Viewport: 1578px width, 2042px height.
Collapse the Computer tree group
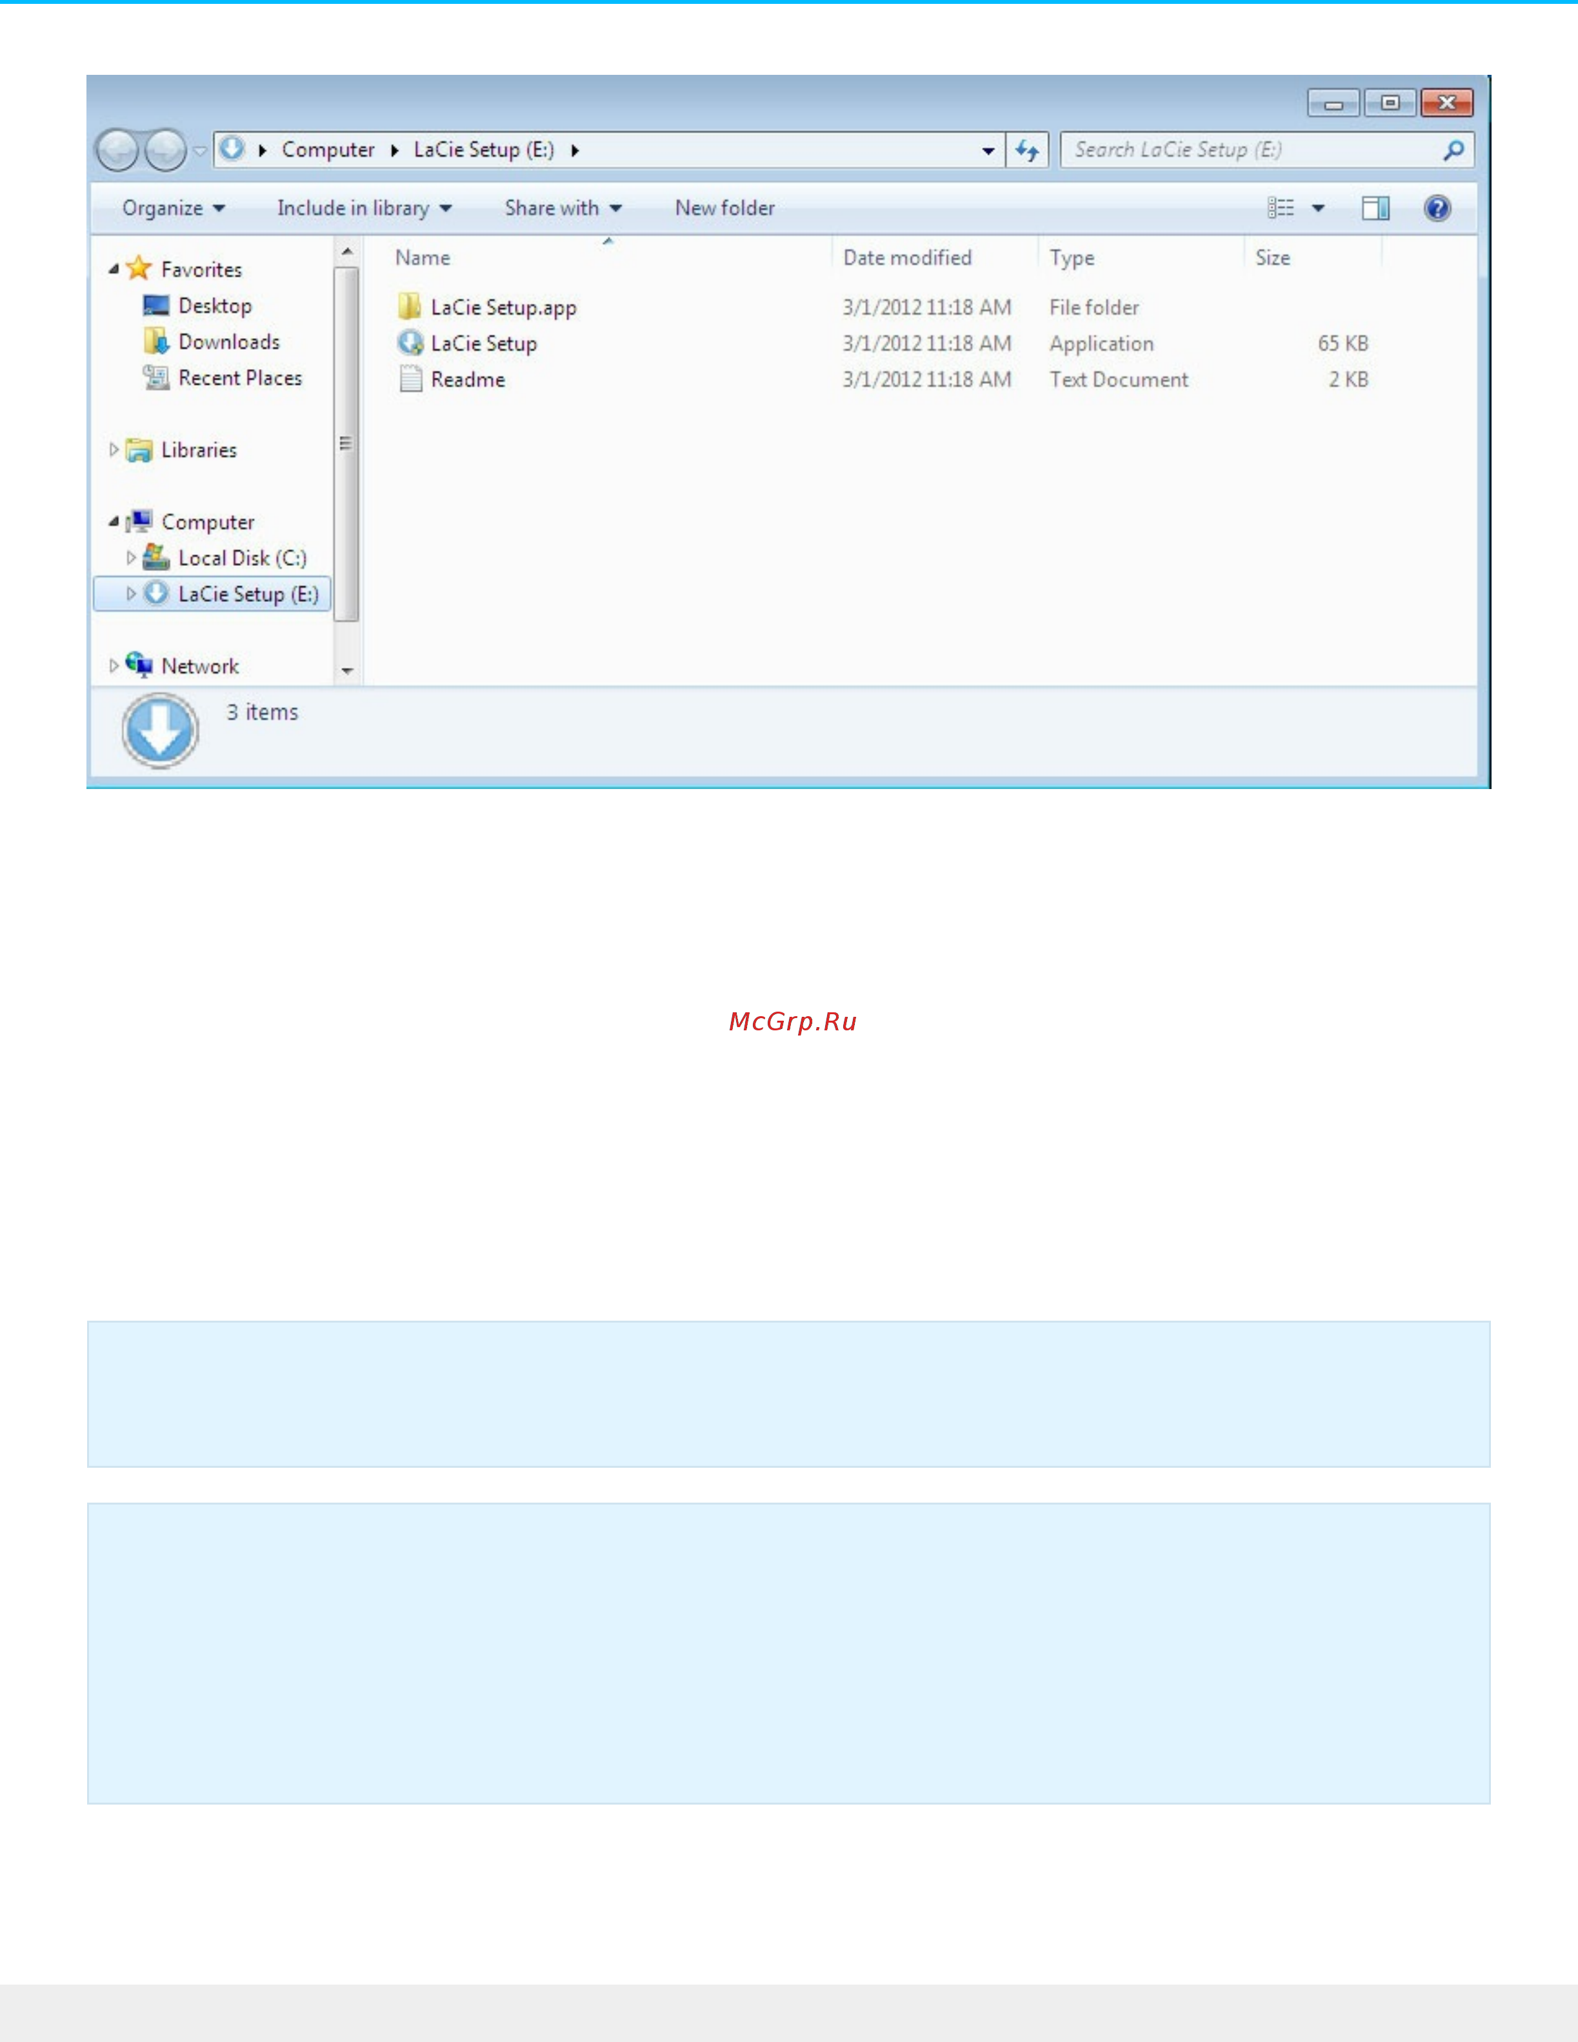pyautogui.click(x=114, y=522)
